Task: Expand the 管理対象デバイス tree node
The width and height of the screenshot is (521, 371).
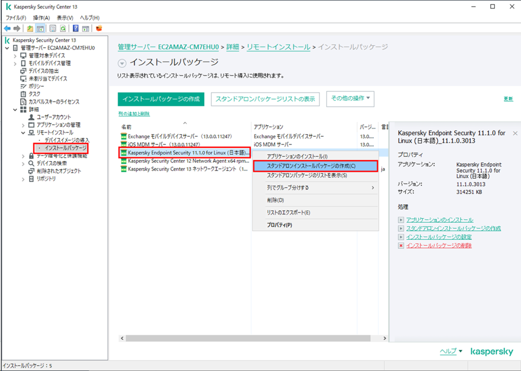Action: (15, 55)
